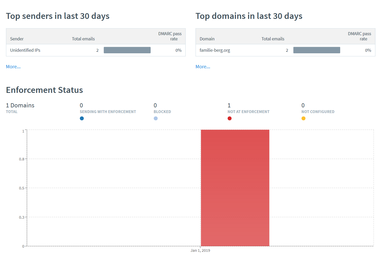
Task: Toggle Blocked category off in the chart legend
Action: (155, 118)
